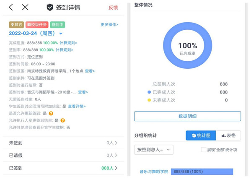This screenshot has height=179, width=251.
Task: Switch to the 统计图 tab
Action: tap(201, 135)
